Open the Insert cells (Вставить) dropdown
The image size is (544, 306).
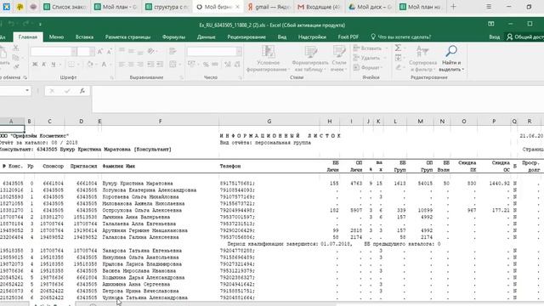[370, 48]
